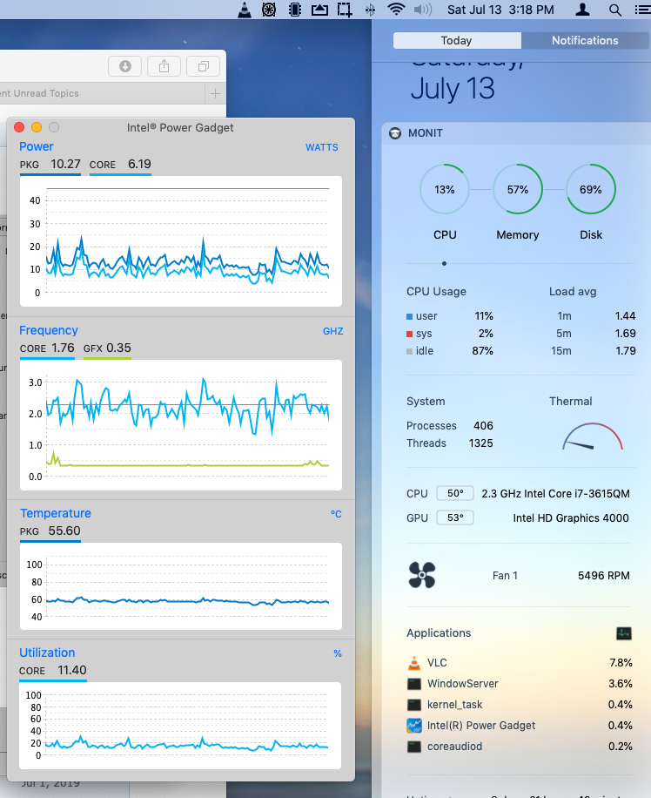
Task: Click the Bluetooth icon in menu bar
Action: point(370,10)
